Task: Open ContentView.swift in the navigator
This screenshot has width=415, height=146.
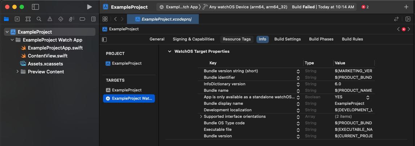Action: click(48, 56)
